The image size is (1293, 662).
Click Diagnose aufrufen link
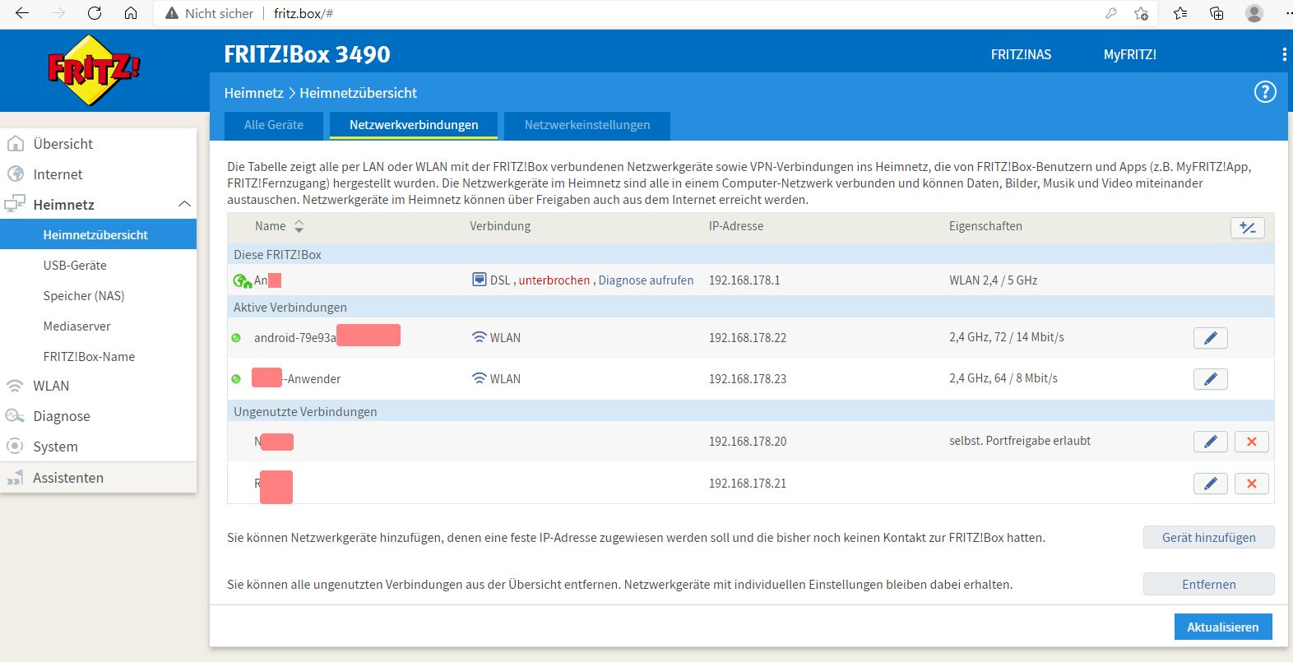646,280
